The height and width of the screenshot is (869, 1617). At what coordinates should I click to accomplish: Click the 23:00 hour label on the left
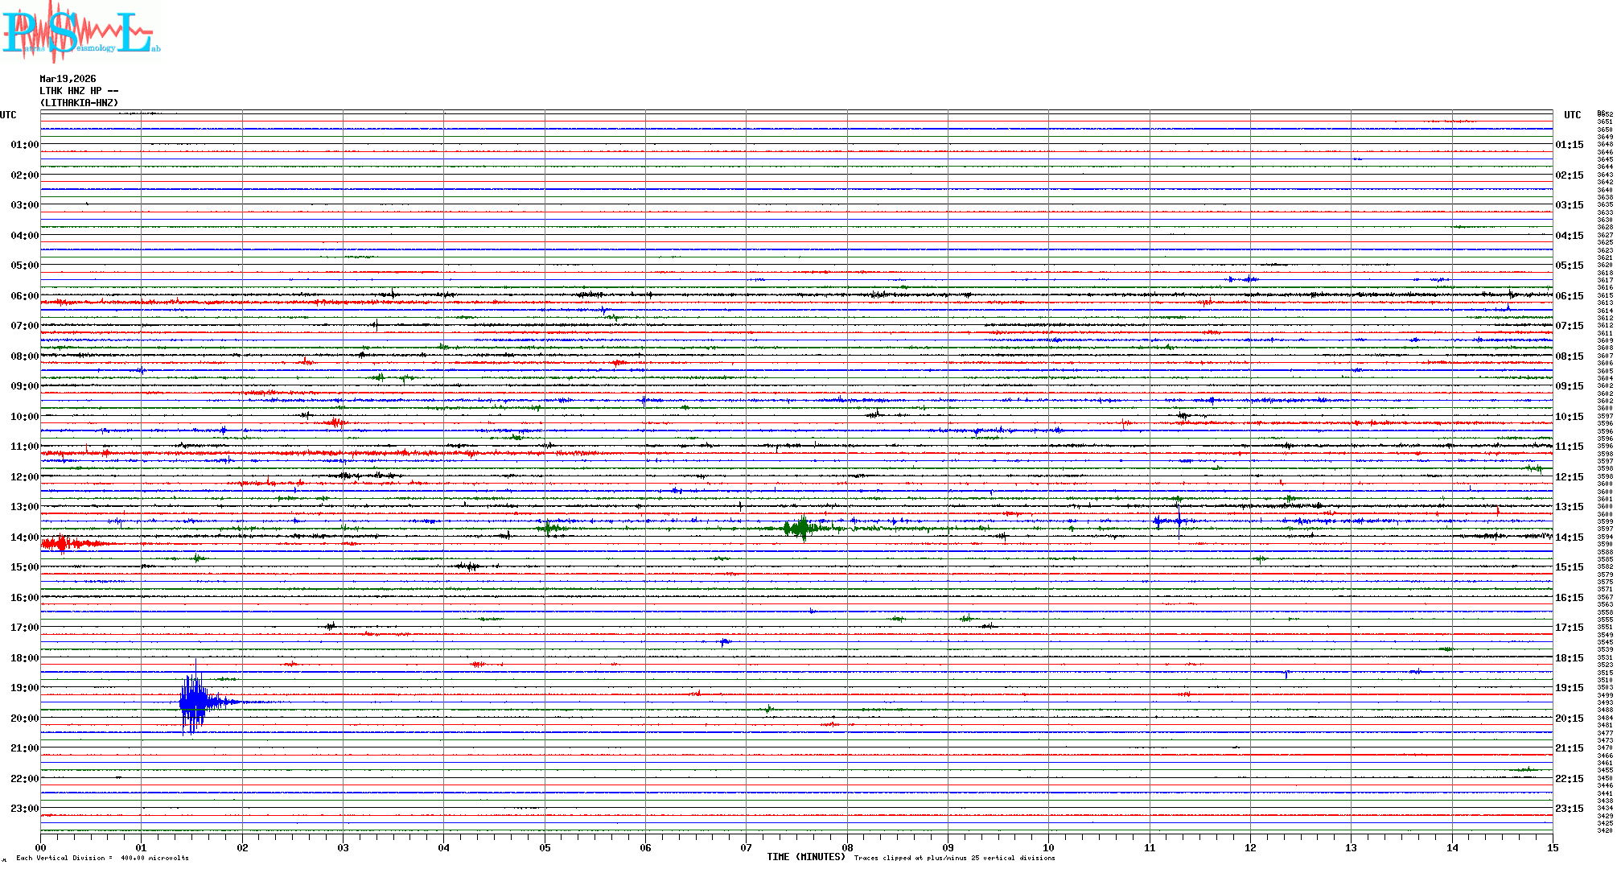[24, 809]
